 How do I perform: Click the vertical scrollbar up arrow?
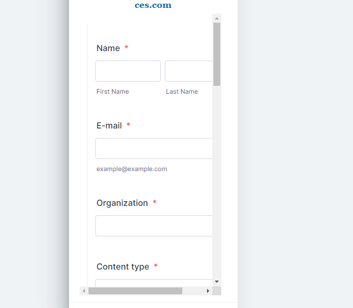[217, 18]
